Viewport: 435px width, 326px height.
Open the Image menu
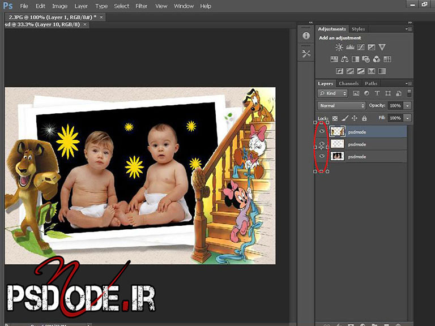coord(59,6)
